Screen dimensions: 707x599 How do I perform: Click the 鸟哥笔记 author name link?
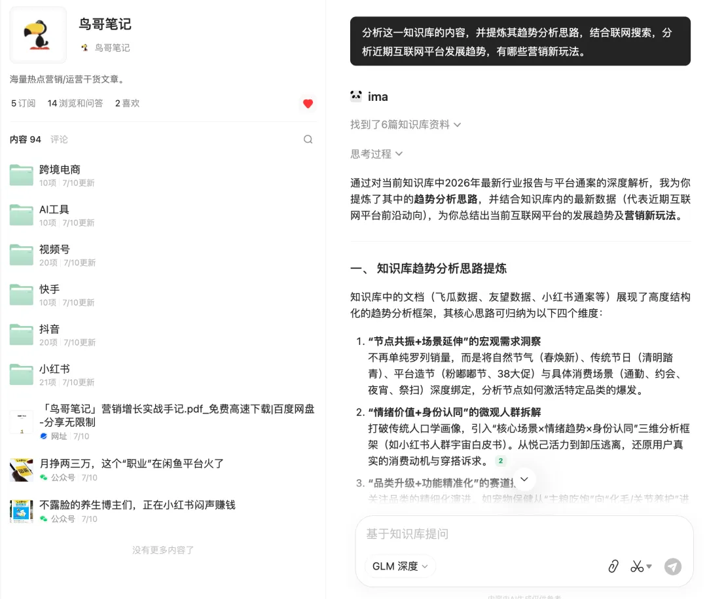tap(113, 48)
